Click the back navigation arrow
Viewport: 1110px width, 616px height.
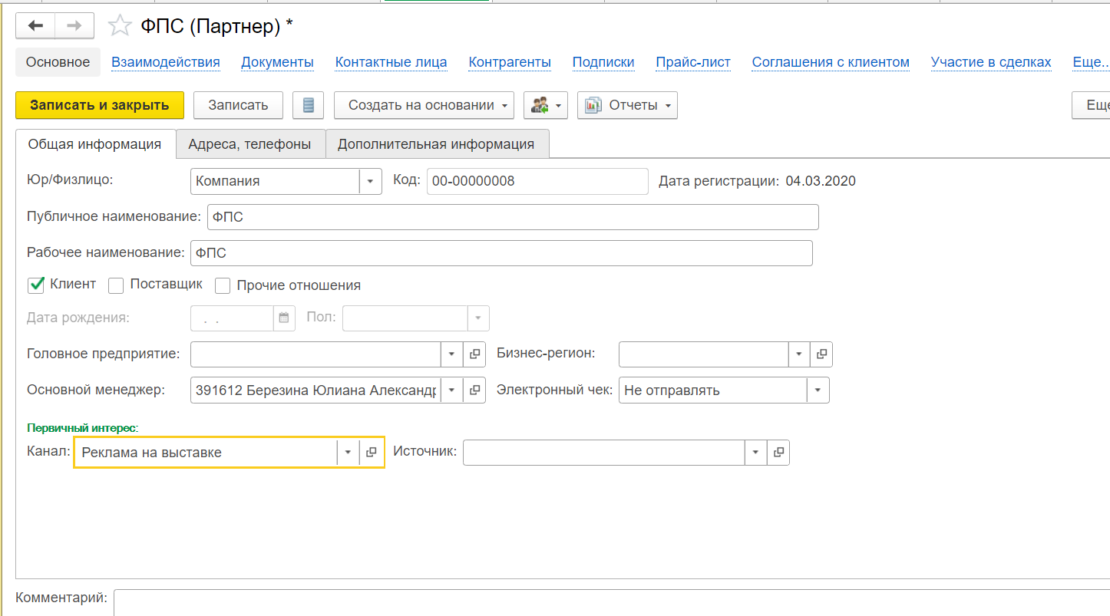36,26
